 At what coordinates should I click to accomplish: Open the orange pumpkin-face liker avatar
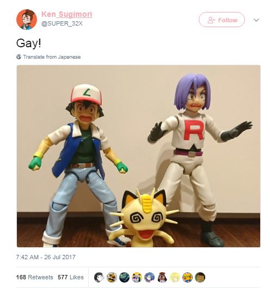tap(112, 277)
